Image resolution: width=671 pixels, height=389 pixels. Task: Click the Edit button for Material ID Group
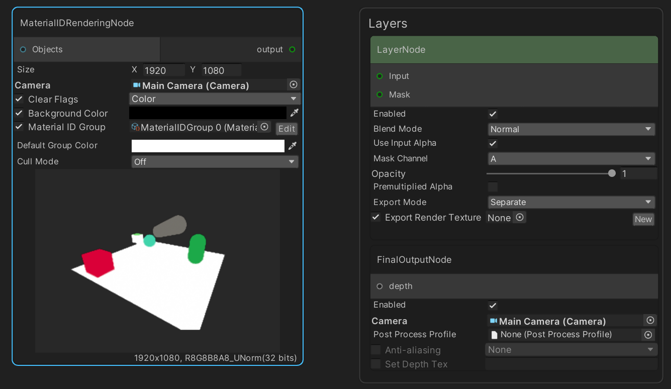point(286,129)
